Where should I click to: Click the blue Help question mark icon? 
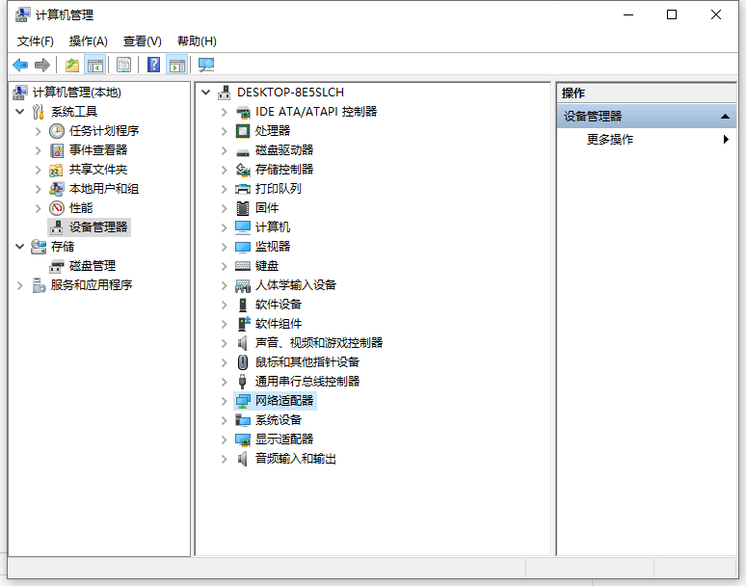pyautogui.click(x=153, y=65)
